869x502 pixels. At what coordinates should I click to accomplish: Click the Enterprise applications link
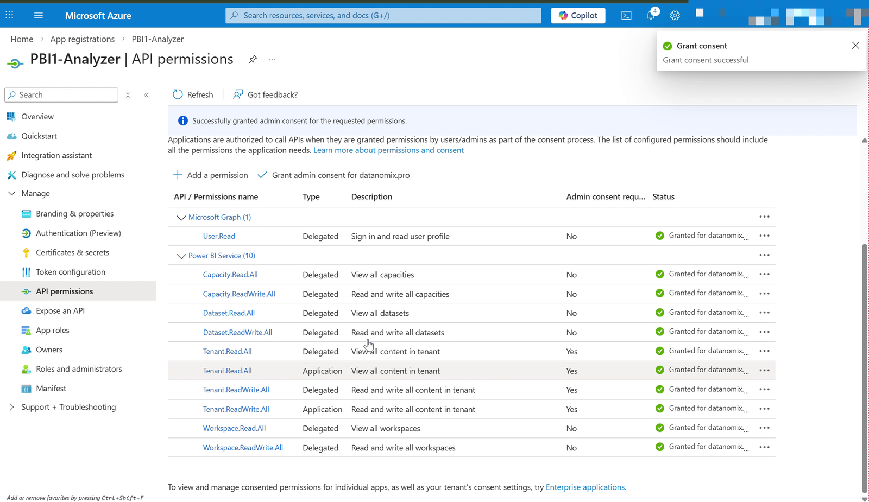coord(585,487)
